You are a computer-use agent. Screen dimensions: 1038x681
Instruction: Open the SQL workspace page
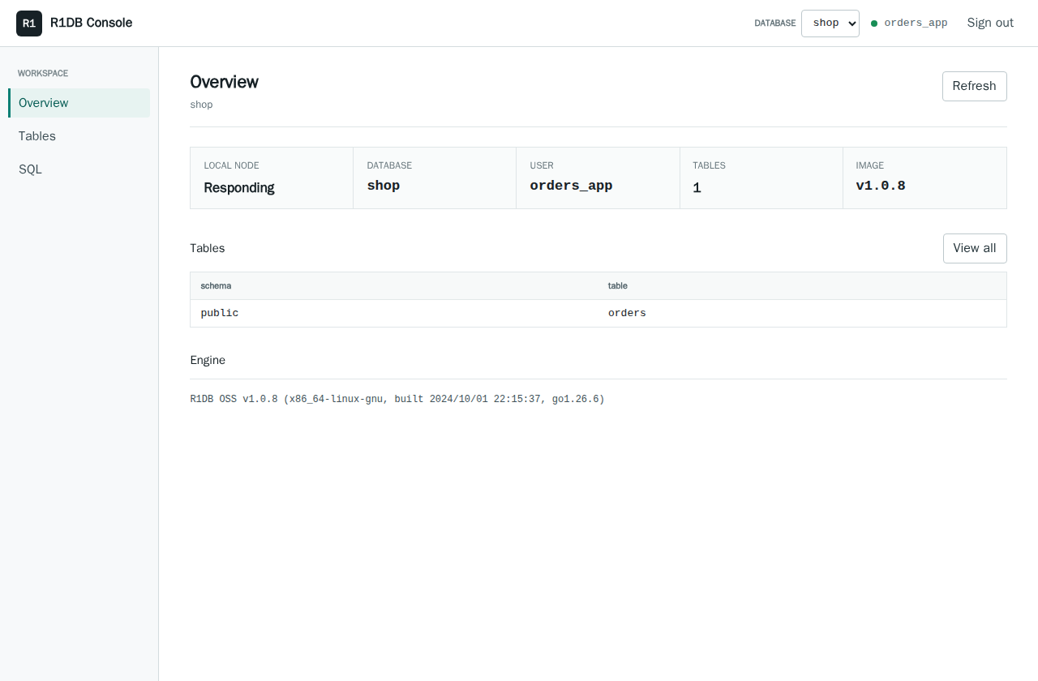click(79, 169)
